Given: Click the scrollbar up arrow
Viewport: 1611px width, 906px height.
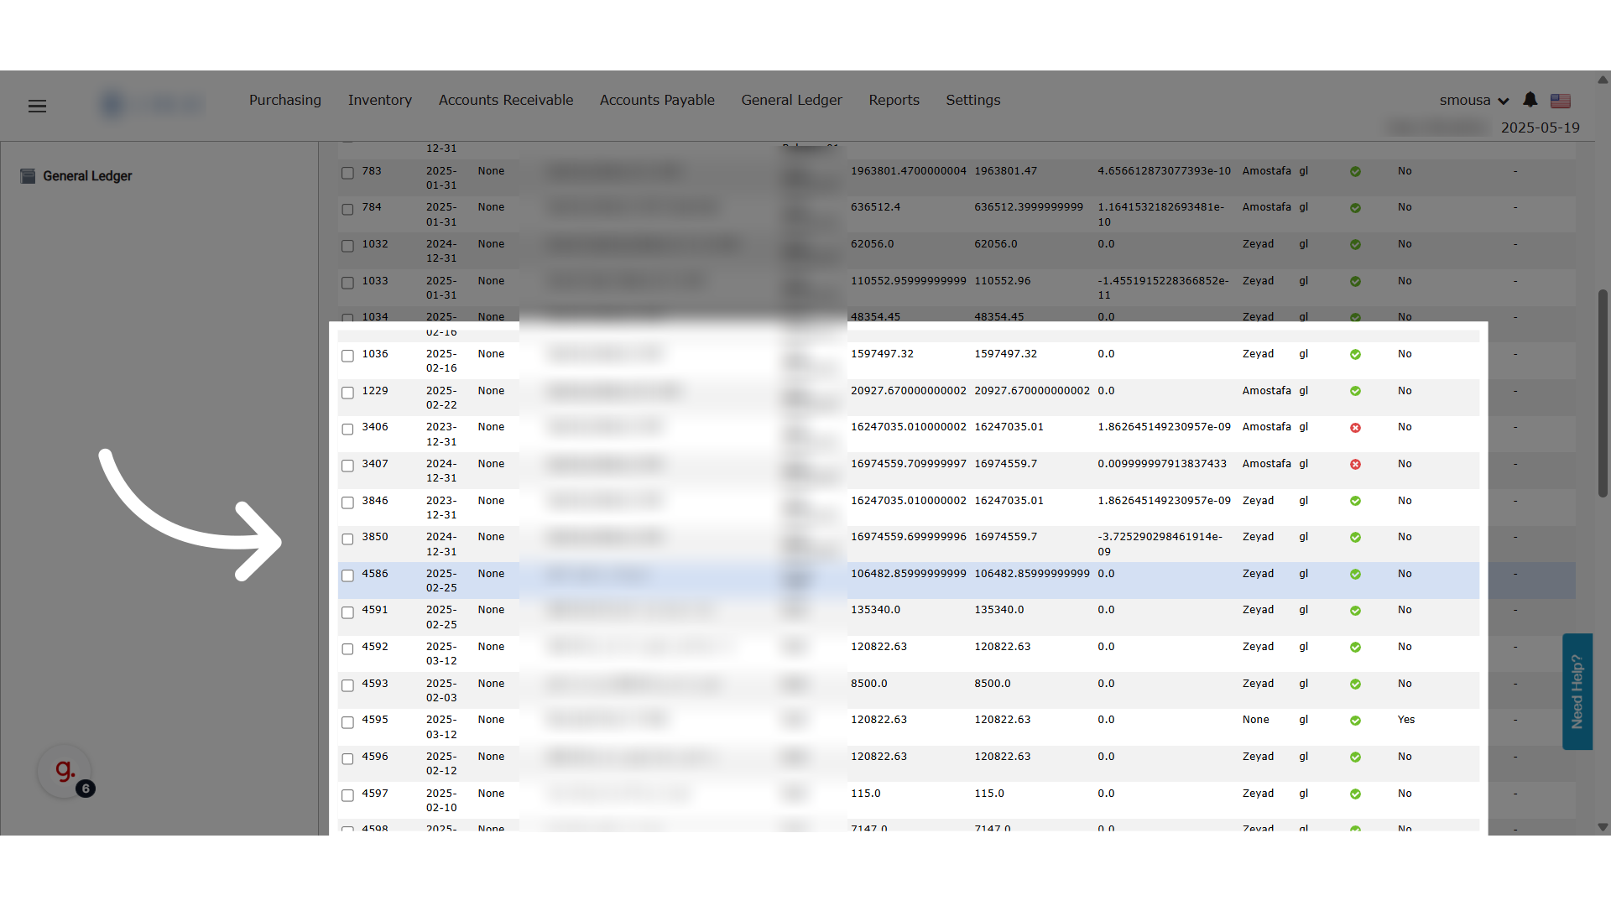Looking at the screenshot, I should (x=1603, y=80).
